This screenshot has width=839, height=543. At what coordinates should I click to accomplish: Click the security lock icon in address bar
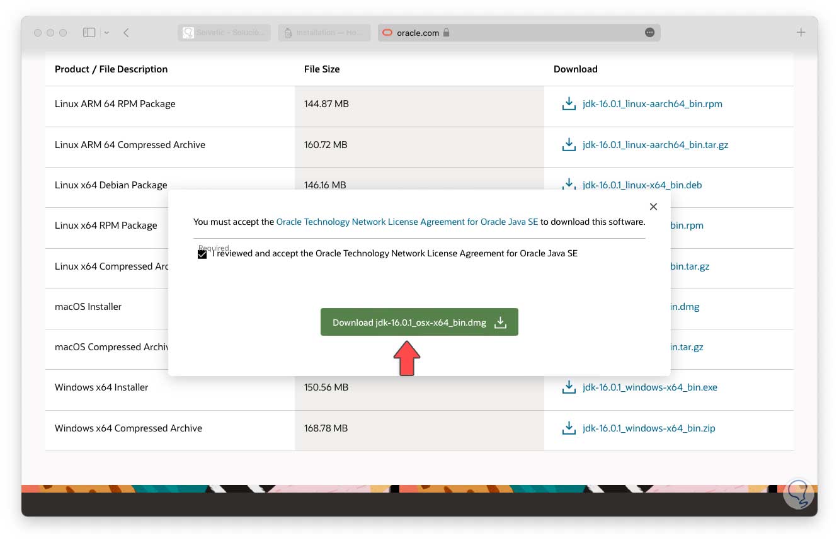point(447,33)
